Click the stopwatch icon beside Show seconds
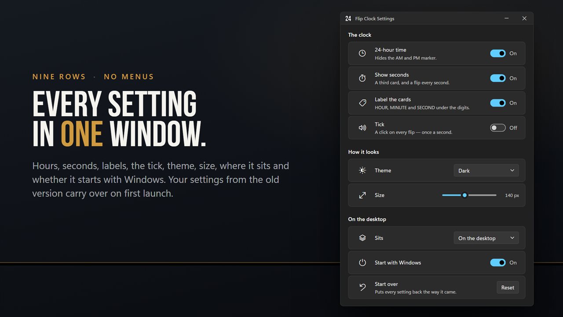Screen dimensions: 563x317 point(362,78)
